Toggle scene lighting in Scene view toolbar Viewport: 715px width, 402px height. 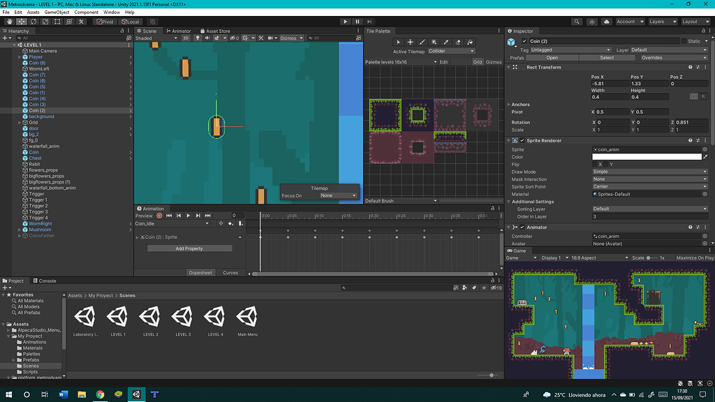pyautogui.click(x=198, y=38)
